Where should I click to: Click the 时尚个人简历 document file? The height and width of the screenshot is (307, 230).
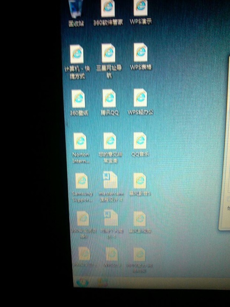(111, 218)
